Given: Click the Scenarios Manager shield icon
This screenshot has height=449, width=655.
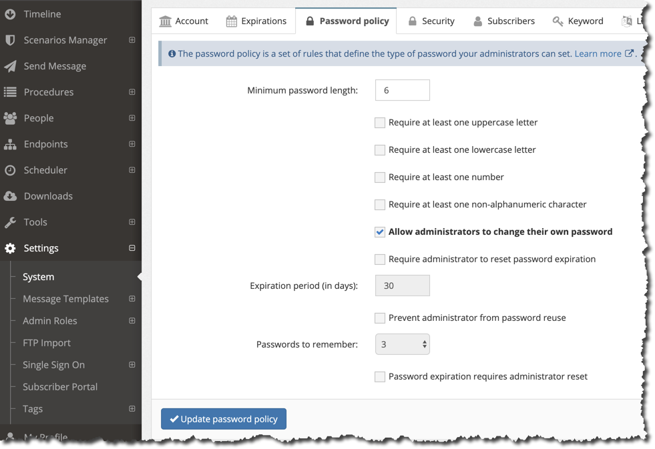Looking at the screenshot, I should click(10, 40).
